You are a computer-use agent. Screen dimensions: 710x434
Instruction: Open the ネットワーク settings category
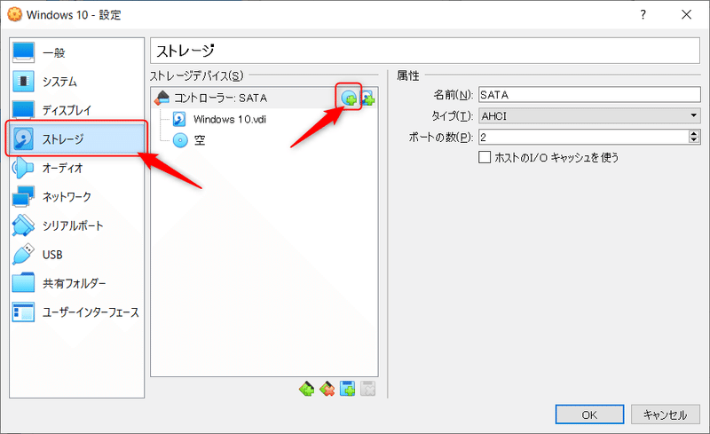(76, 197)
